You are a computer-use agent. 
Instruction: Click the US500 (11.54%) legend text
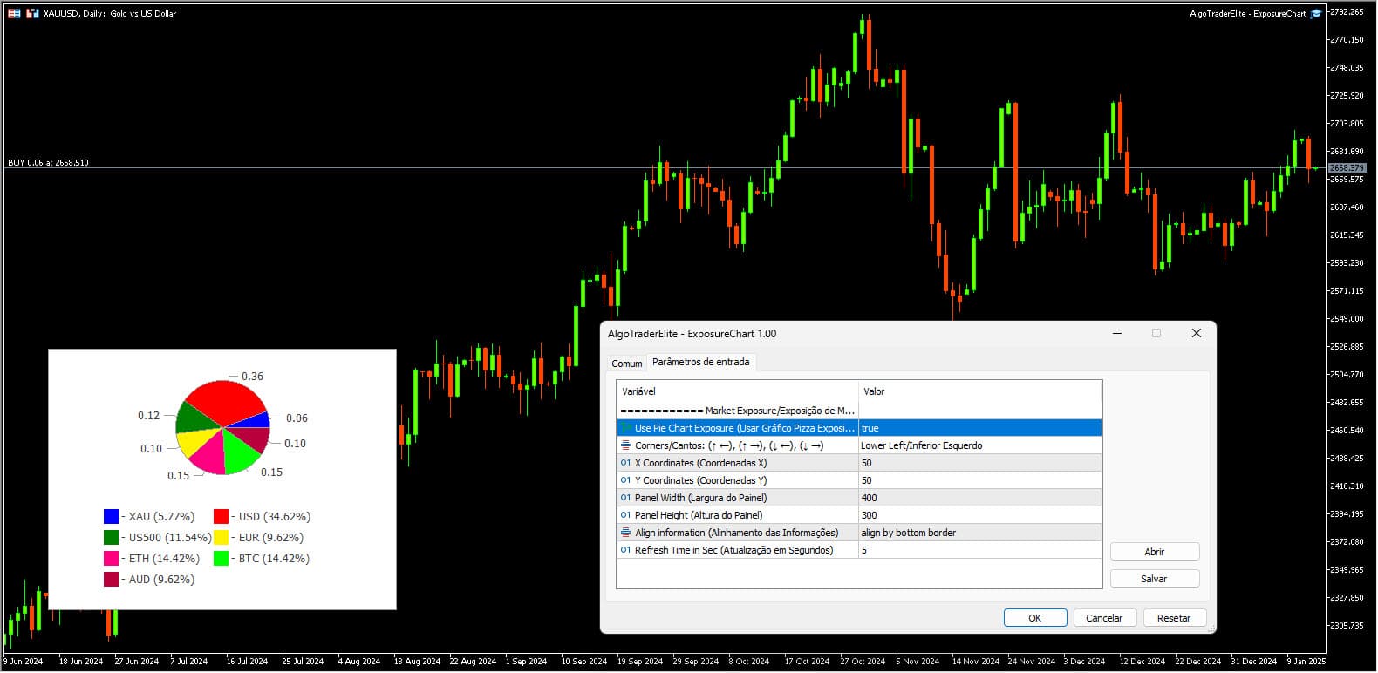(x=170, y=538)
